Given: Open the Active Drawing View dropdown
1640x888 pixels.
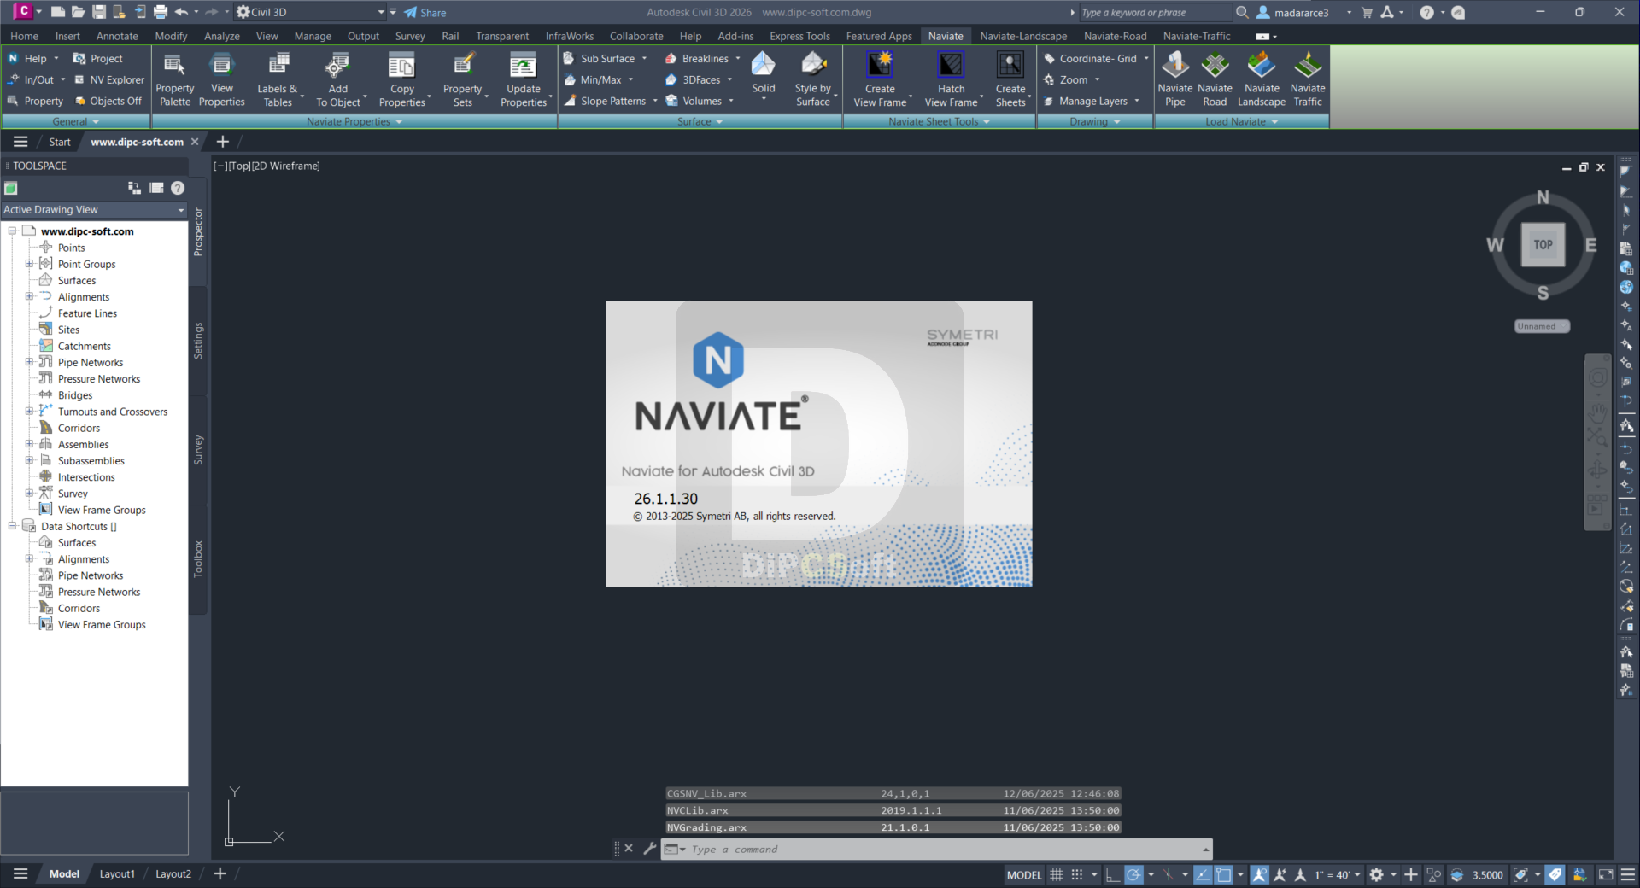Looking at the screenshot, I should (x=94, y=210).
